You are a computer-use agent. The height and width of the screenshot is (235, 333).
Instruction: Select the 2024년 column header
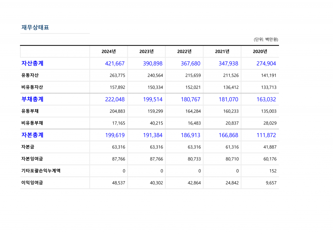[x=109, y=52]
